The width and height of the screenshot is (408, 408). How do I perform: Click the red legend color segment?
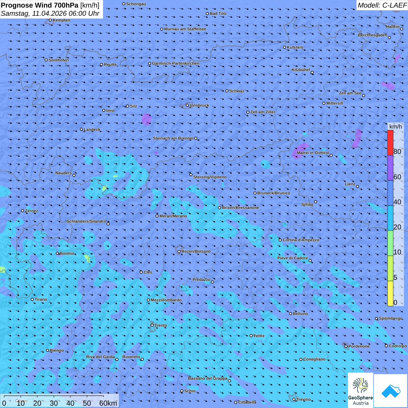tap(390, 143)
